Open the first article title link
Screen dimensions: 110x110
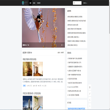point(30,59)
